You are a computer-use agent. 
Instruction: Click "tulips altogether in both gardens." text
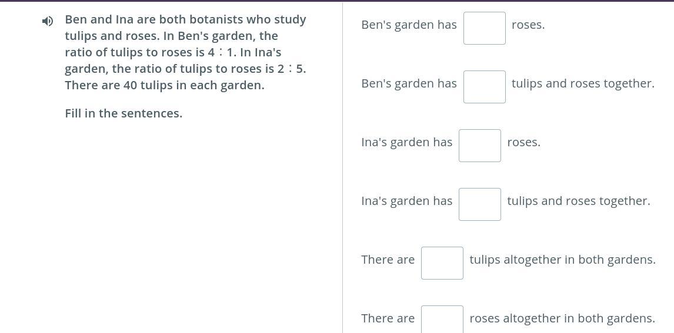tap(562, 260)
